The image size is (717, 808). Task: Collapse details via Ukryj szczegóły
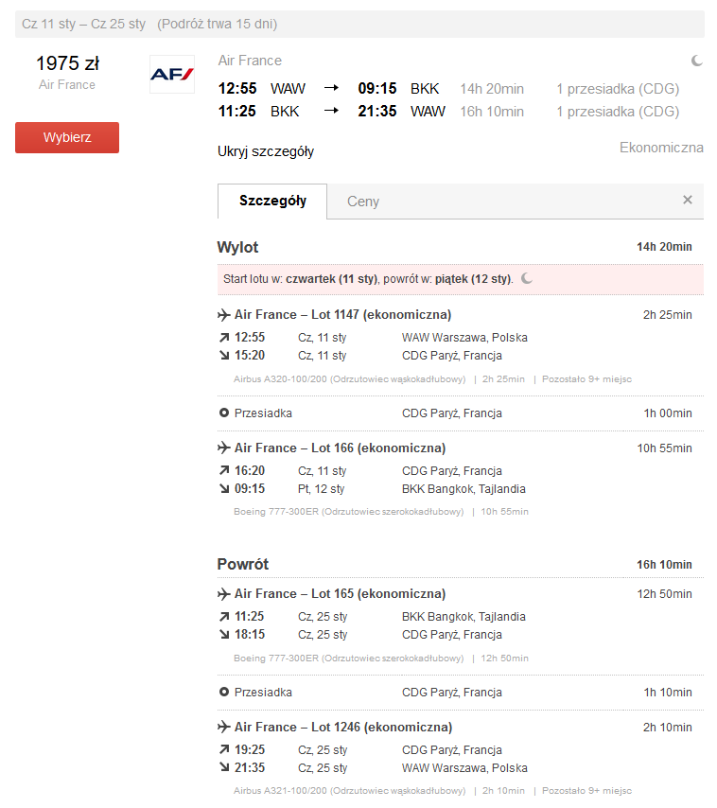coord(266,151)
